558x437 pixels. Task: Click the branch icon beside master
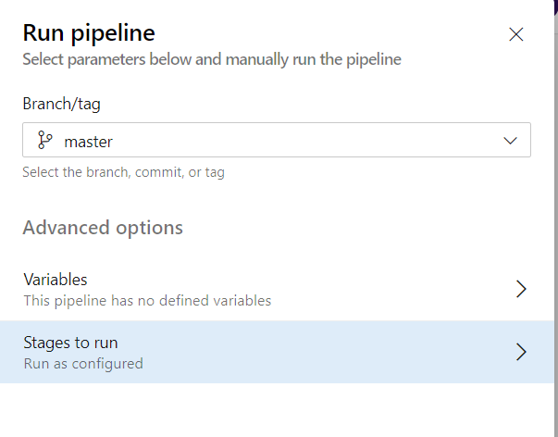click(44, 141)
